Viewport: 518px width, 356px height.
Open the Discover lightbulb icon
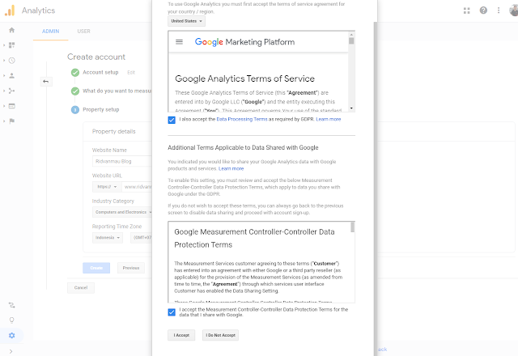point(12,320)
